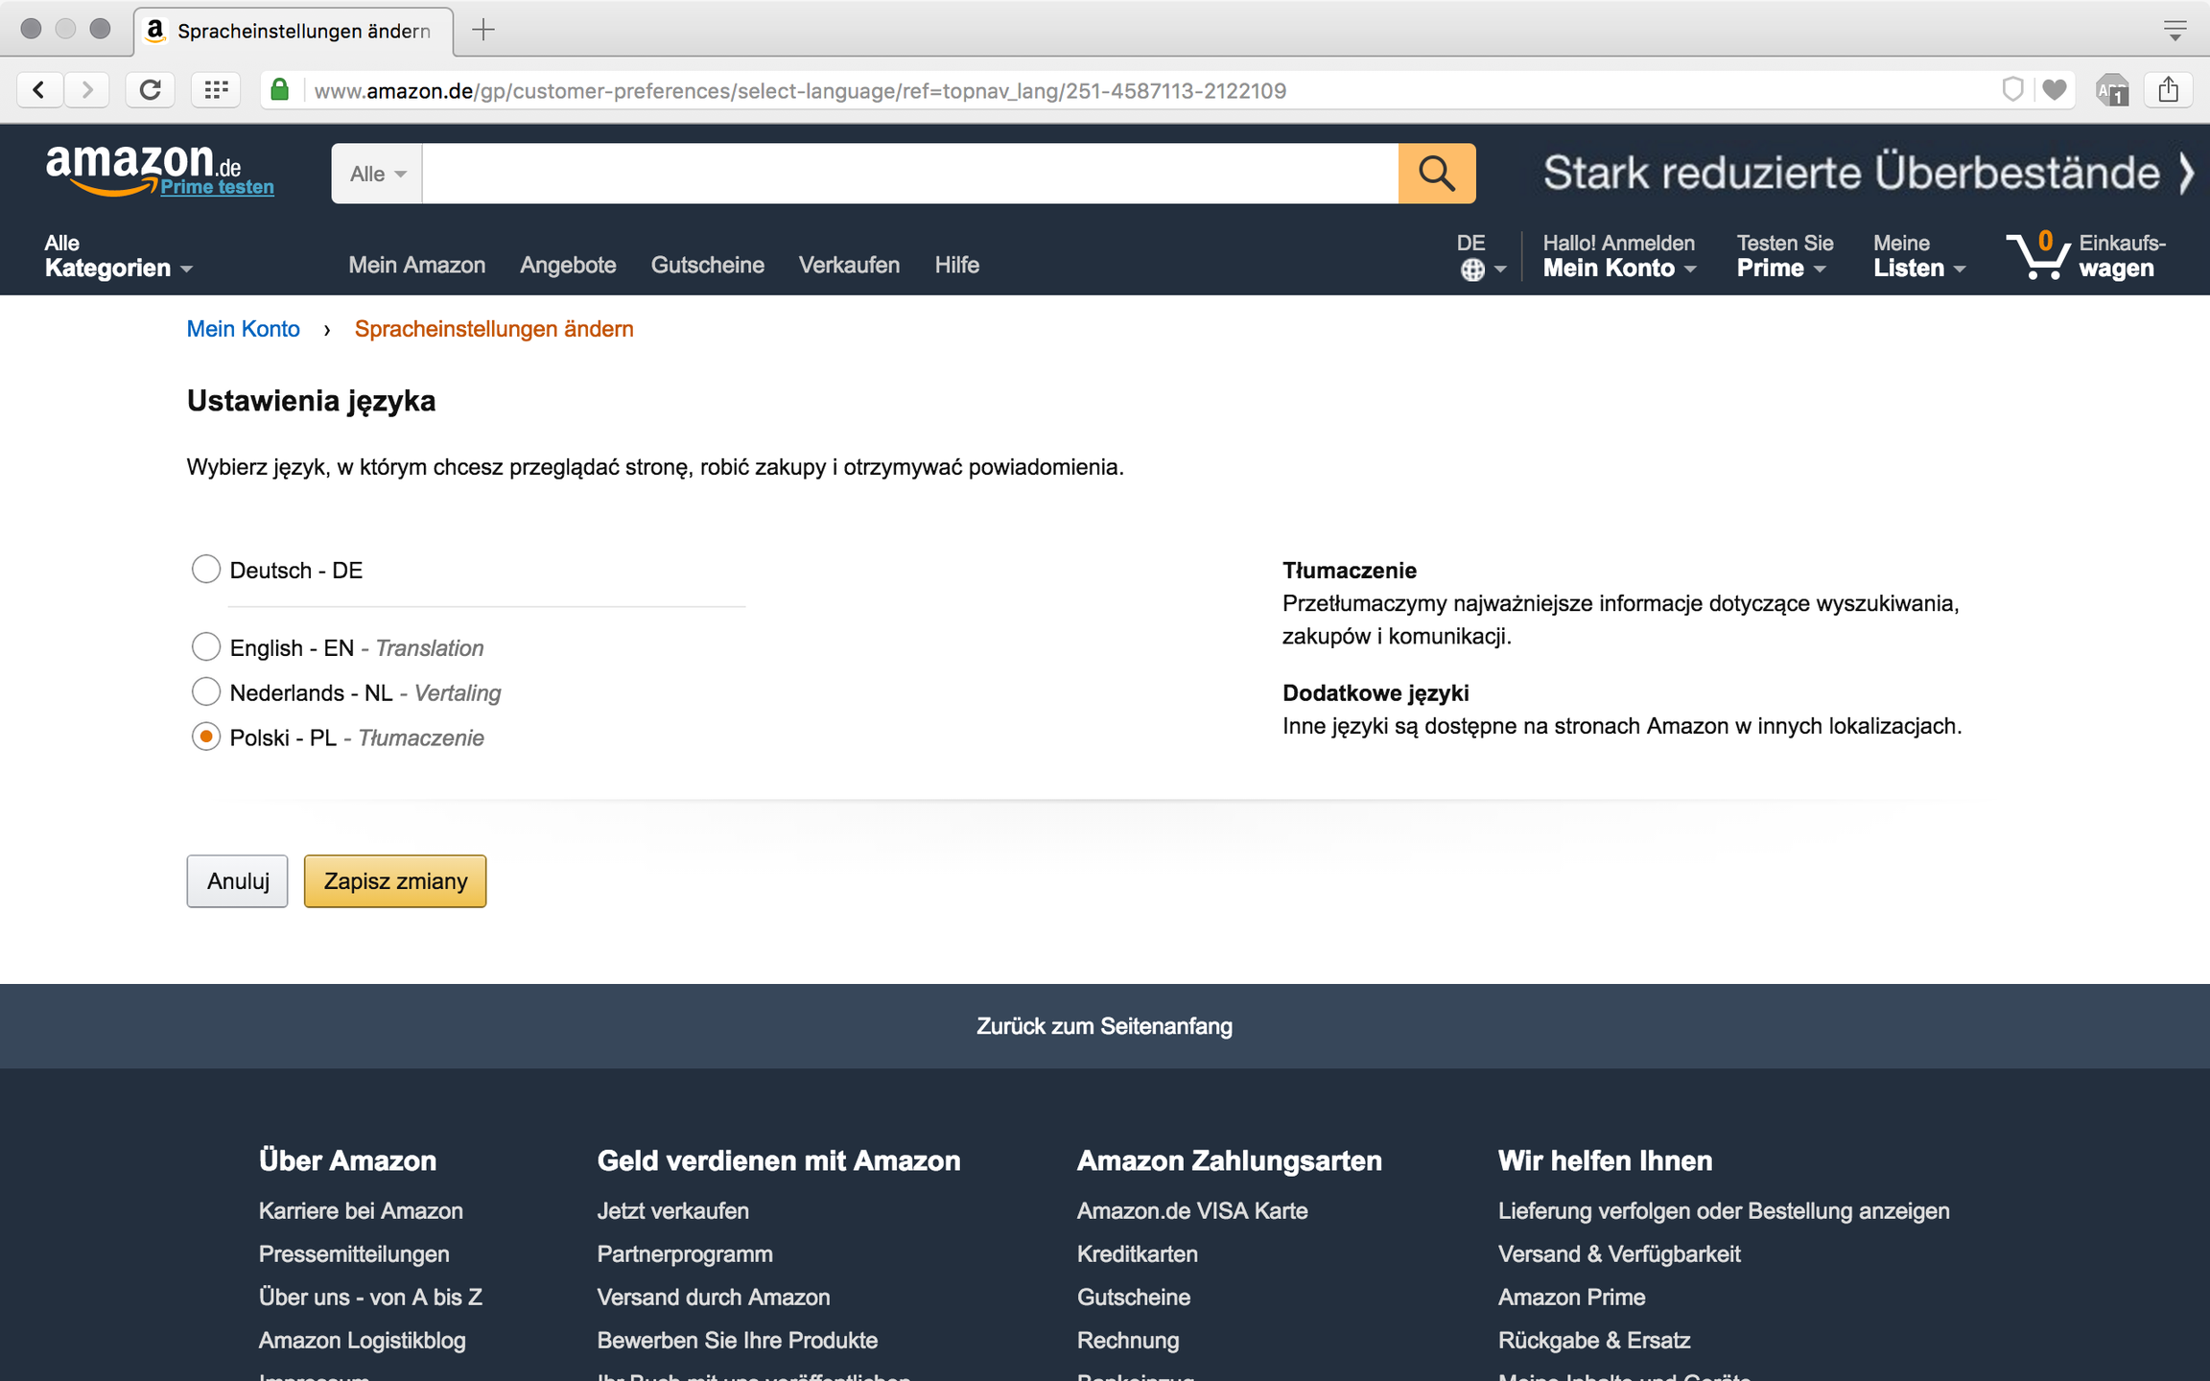Open the Gutscheine navigation item
Viewport: 2210px width, 1381px height.
pyautogui.click(x=707, y=265)
